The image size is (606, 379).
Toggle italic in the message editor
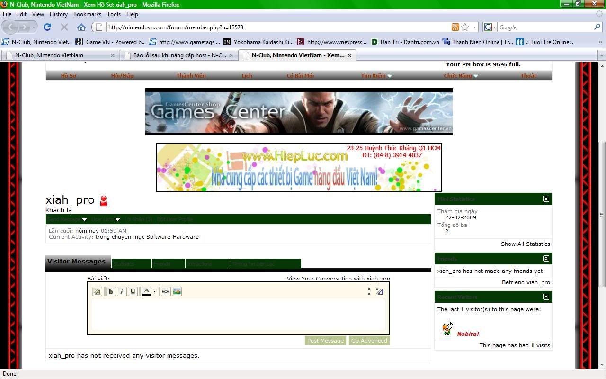(122, 291)
